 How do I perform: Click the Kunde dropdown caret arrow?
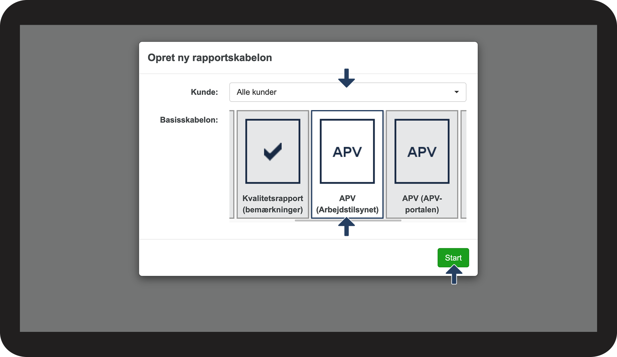456,92
